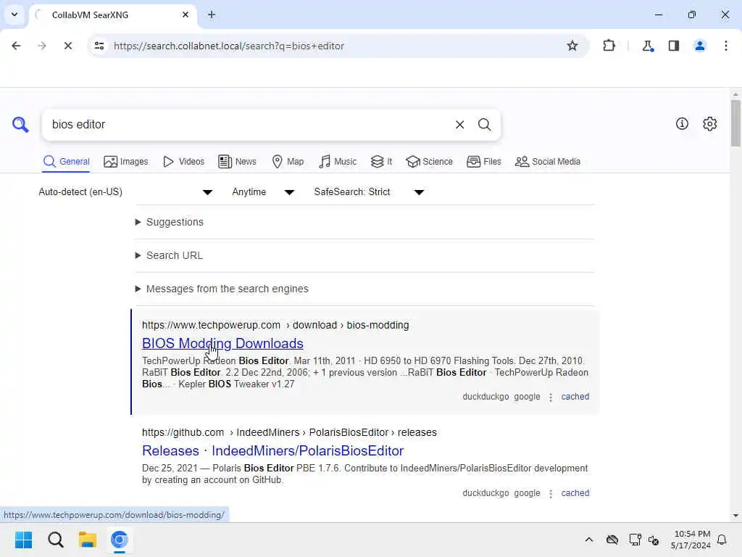The height and width of the screenshot is (557, 742).
Task: Click the Chromium taskbar icon
Action: (120, 540)
